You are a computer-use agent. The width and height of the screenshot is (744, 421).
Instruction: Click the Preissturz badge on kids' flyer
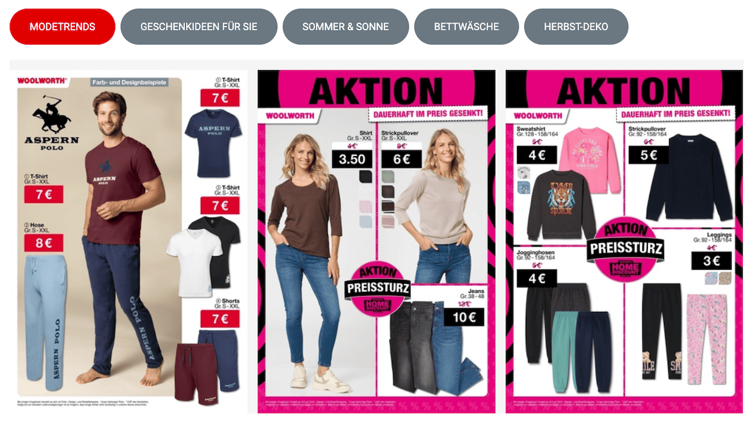(626, 249)
